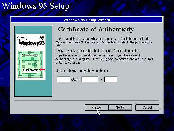Click the Windows 95 Setup Wizard title bar
Viewport: 174px width, 131px height.
(x=87, y=20)
